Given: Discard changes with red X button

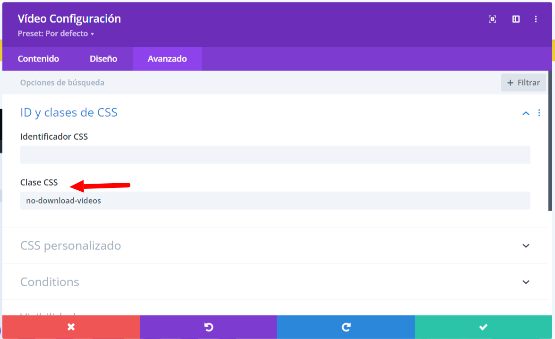Looking at the screenshot, I should coord(71,327).
